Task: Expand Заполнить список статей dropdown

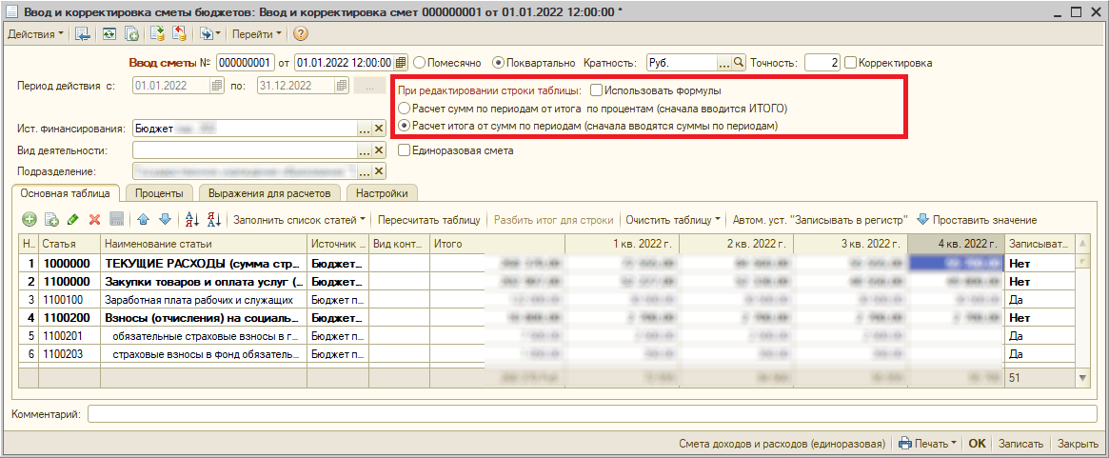Action: (299, 220)
